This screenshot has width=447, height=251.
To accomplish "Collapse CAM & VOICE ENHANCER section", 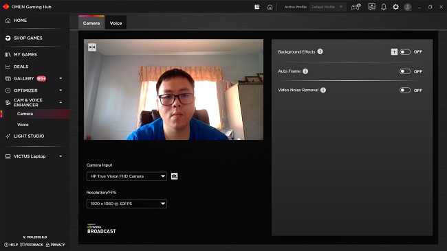I will [61, 102].
